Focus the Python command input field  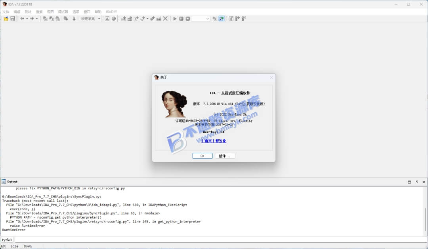221,240
